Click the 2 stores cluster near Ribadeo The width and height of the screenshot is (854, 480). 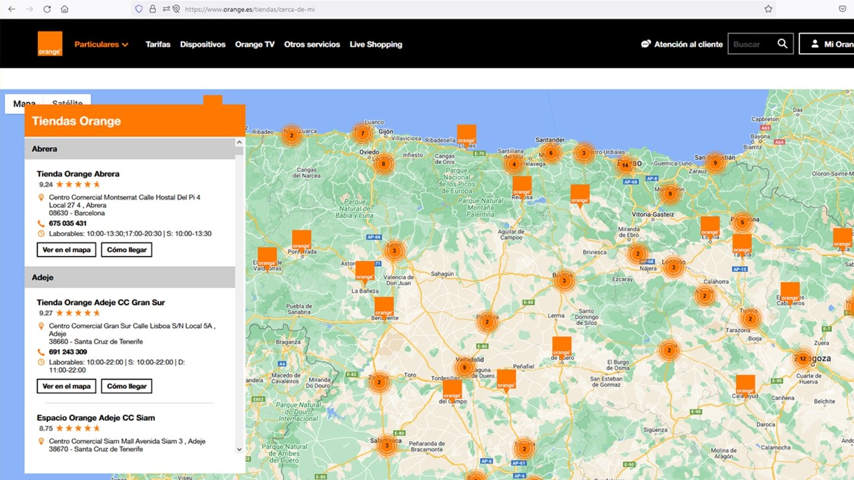tap(291, 135)
